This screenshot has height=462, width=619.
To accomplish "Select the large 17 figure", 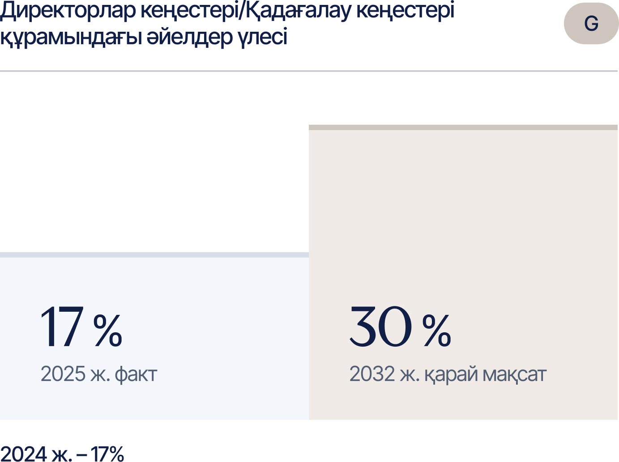I will (x=62, y=326).
